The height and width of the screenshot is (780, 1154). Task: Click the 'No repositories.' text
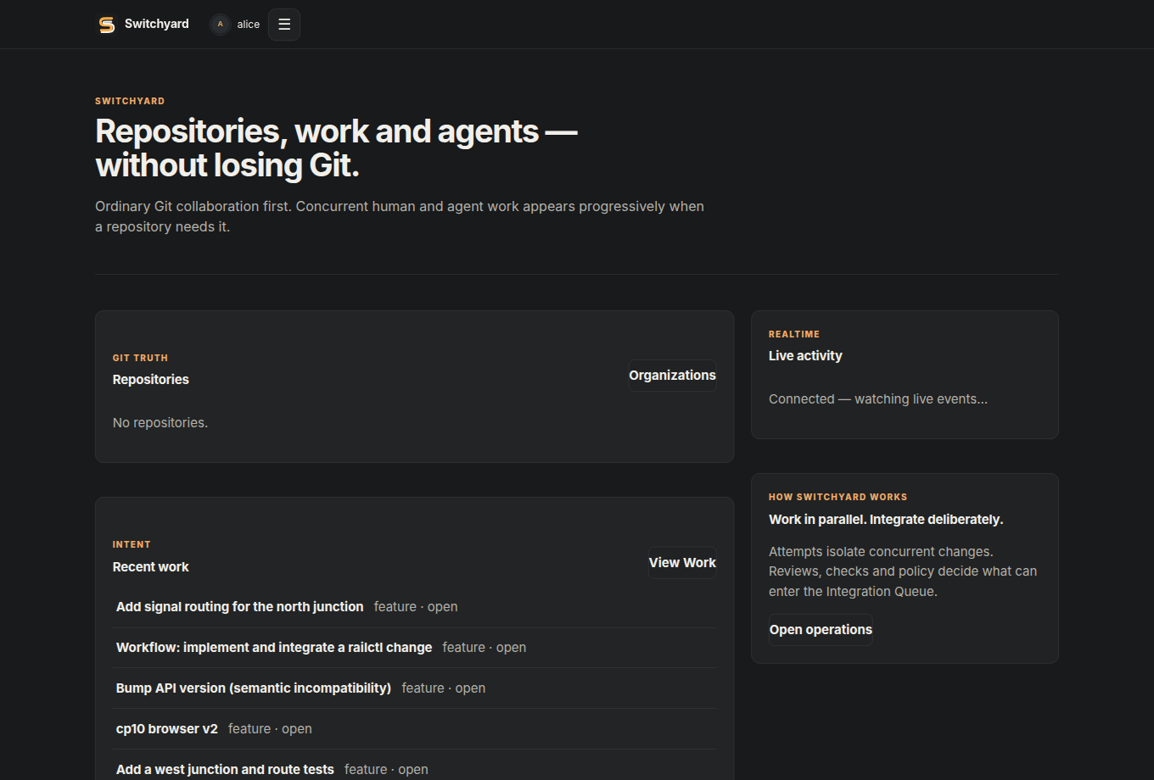click(160, 423)
